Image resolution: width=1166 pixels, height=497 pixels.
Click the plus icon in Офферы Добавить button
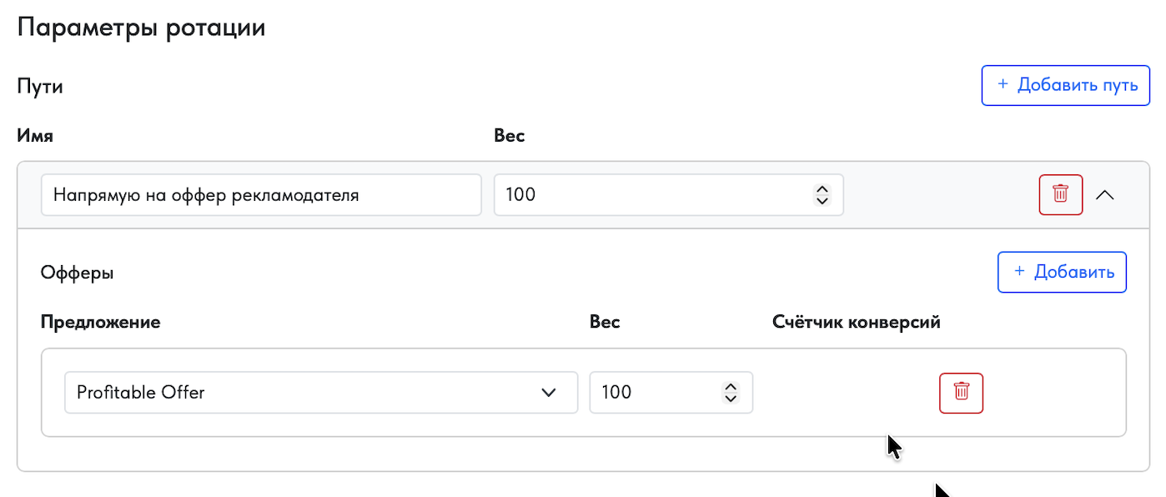pos(1018,272)
